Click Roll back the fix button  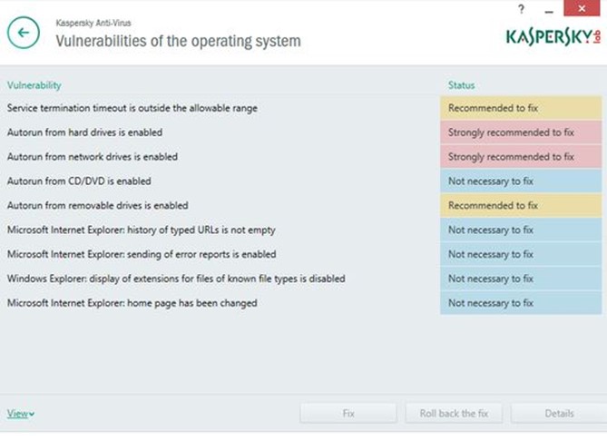pyautogui.click(x=454, y=414)
